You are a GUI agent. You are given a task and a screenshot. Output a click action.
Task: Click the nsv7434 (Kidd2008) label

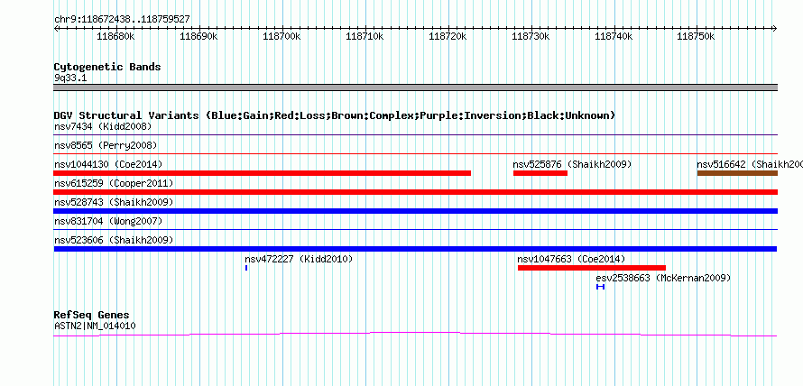point(103,126)
